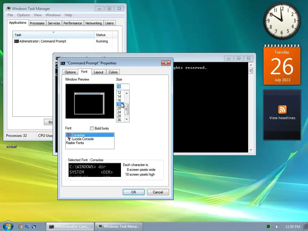The height and width of the screenshot is (231, 308).
Task: Choose font size 14
Action: (119, 97)
